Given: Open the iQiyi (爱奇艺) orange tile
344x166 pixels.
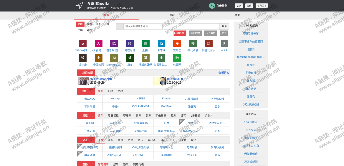Looking at the screenshot, I should pos(177,44).
